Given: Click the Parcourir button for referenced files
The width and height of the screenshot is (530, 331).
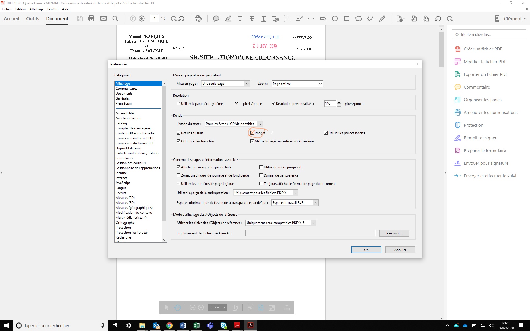Looking at the screenshot, I should (394, 233).
